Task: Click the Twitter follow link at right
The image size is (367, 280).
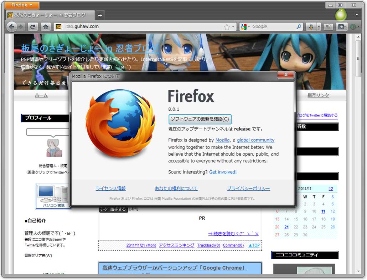Action: tap(317, 115)
